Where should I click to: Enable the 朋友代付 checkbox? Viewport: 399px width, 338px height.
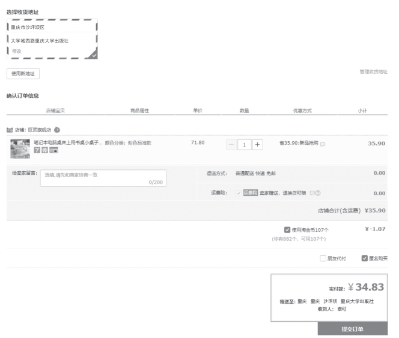pos(323,258)
